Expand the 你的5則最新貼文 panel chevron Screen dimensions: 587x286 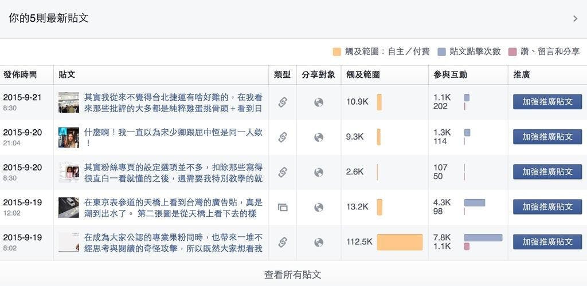[x=575, y=18]
